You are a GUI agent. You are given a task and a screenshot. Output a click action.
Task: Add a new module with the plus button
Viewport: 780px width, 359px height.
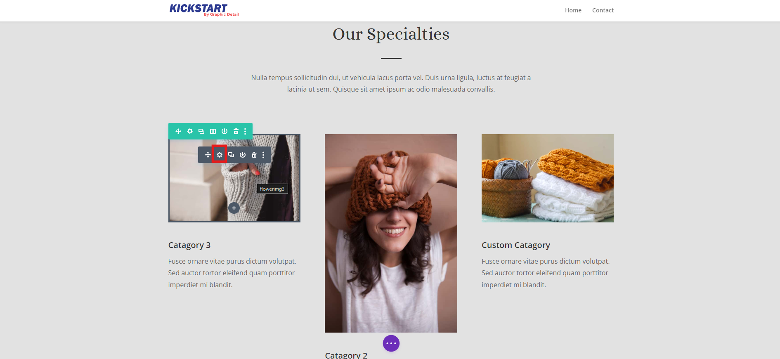tap(234, 208)
